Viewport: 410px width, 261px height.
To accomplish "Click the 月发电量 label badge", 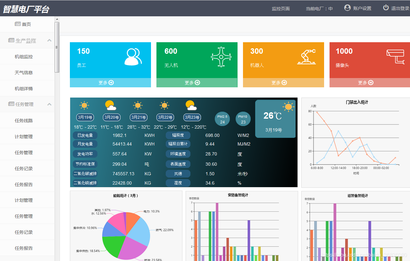I will pyautogui.click(x=85, y=144).
